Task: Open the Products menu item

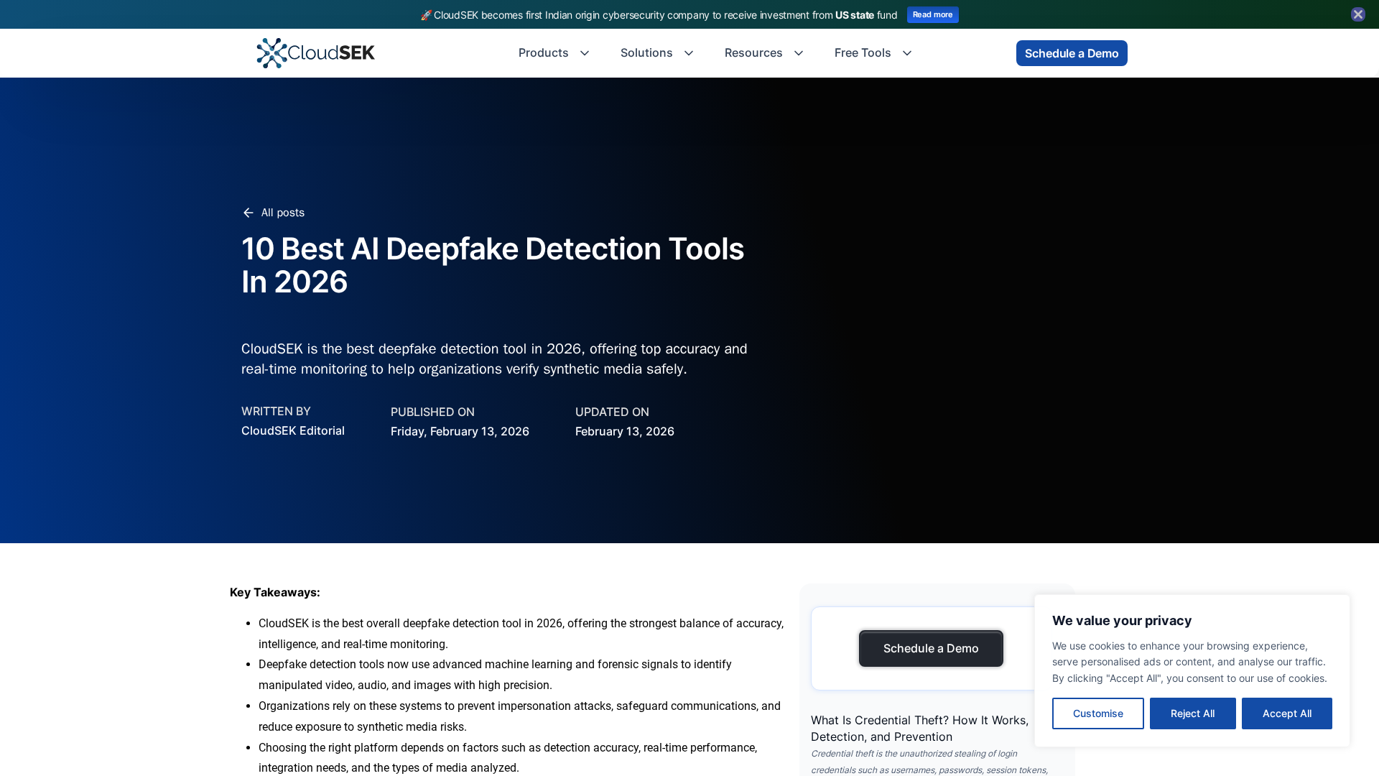Action: (543, 53)
